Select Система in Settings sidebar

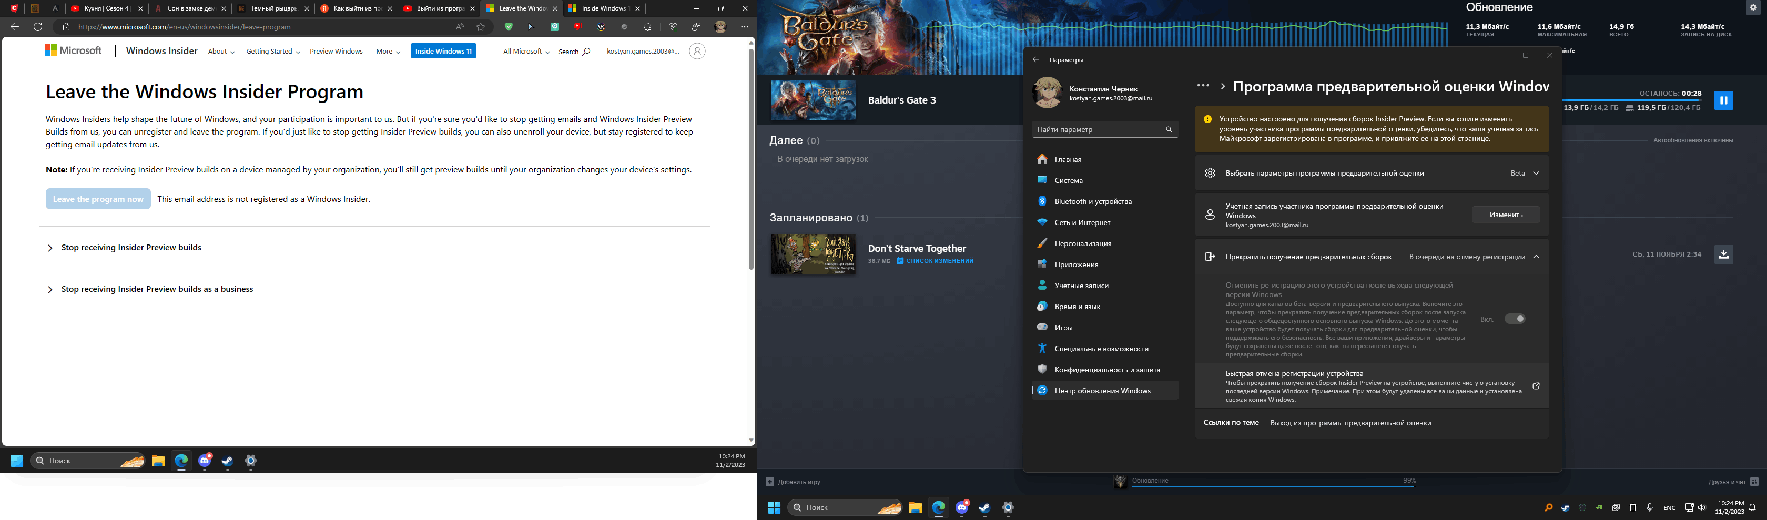[x=1105, y=180]
